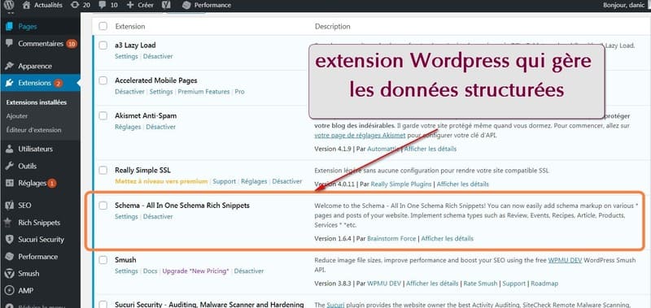The height and width of the screenshot is (308, 651).
Task: Deactivate a3 Lazy Load
Action: (x=158, y=56)
